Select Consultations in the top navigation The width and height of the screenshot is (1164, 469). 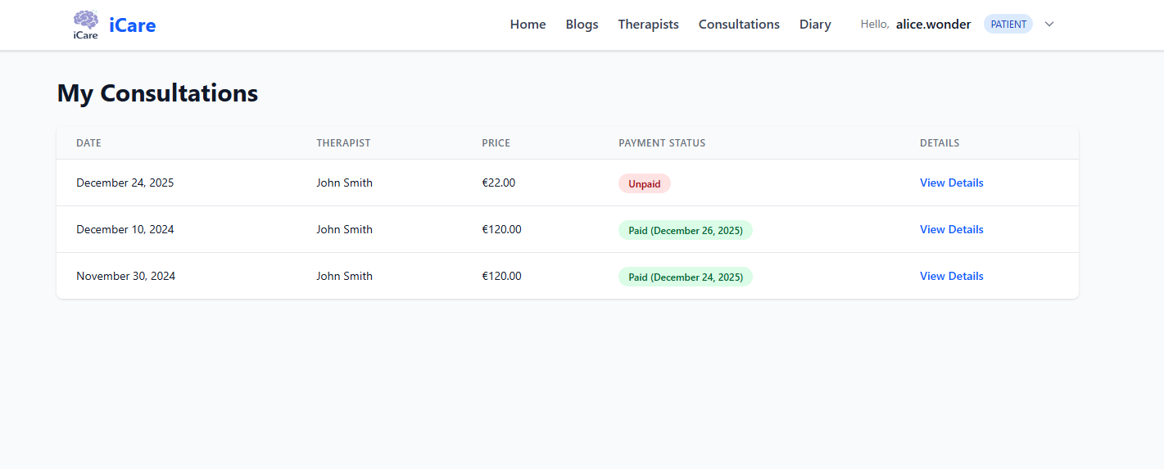(x=739, y=25)
